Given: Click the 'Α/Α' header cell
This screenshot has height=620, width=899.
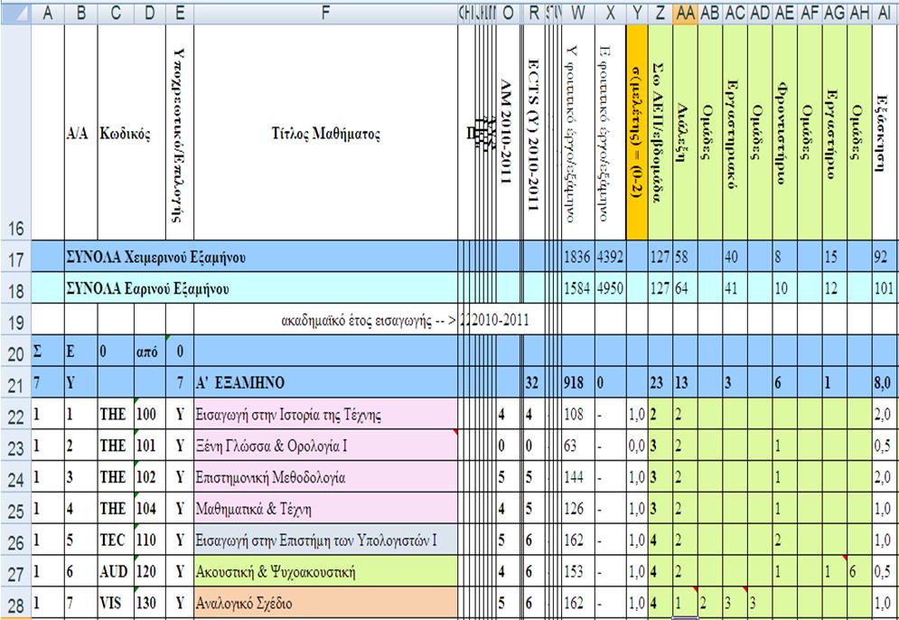Looking at the screenshot, I should (80, 133).
